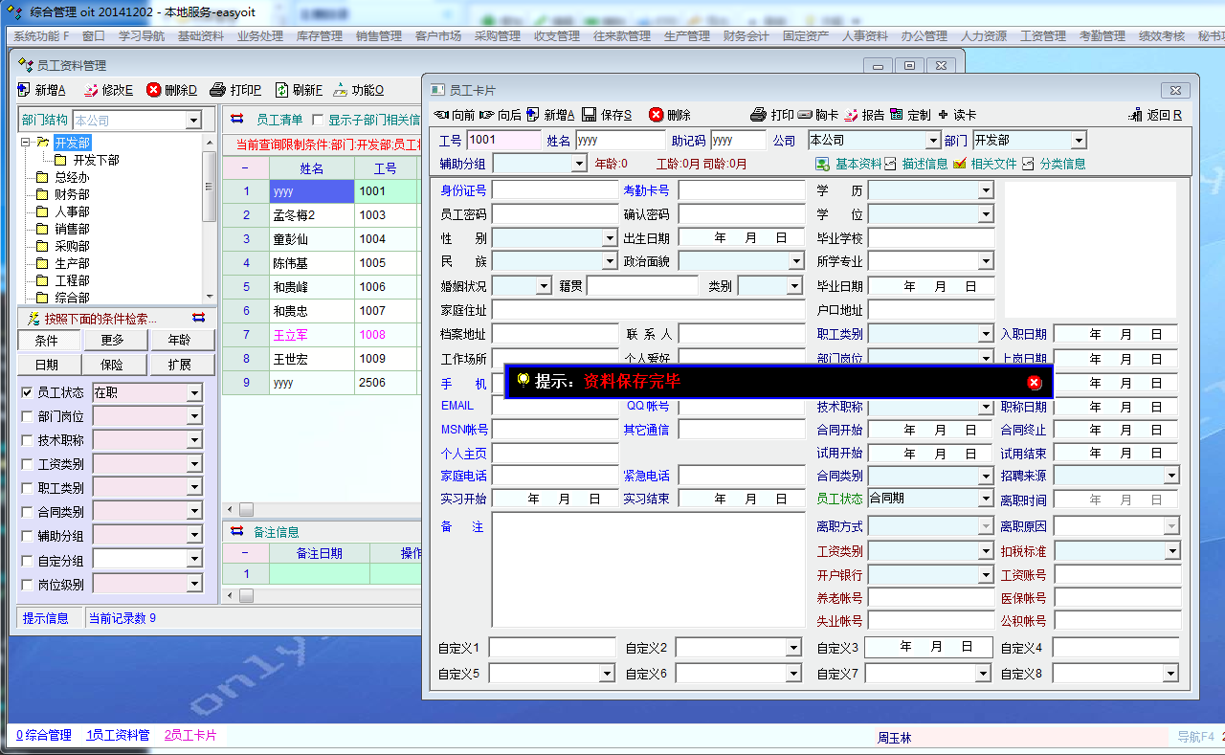Screen dimensions: 1225x755
Task: Collapse the 开发部 tree node
Action: click(x=26, y=143)
